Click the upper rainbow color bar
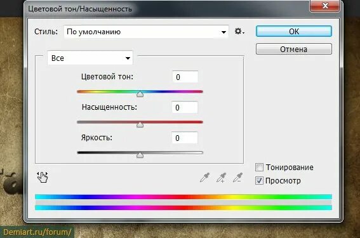The width and height of the screenshot is (360, 238). pos(183,197)
